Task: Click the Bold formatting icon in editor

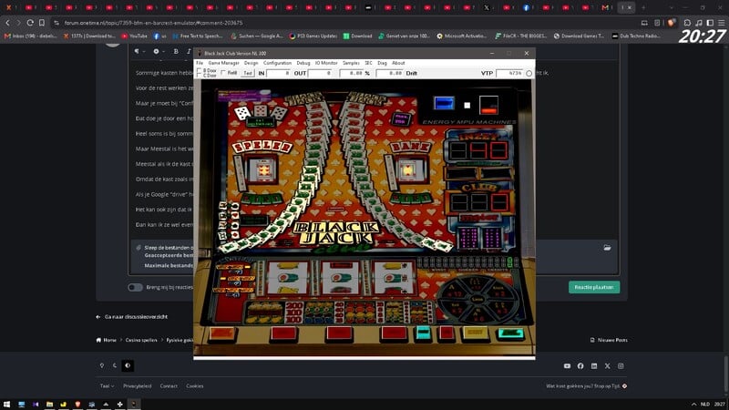Action: click(176, 51)
